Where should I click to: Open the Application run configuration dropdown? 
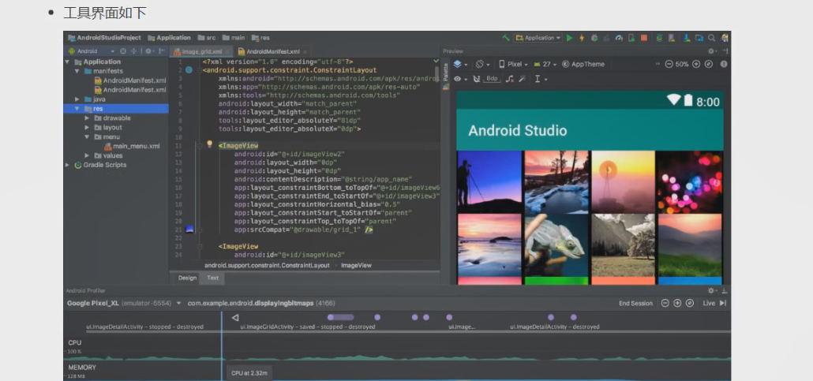coord(538,37)
